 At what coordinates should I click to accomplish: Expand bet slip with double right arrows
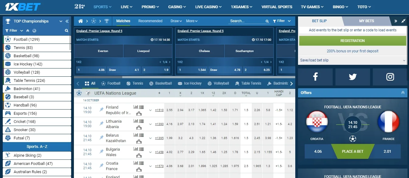point(396,21)
